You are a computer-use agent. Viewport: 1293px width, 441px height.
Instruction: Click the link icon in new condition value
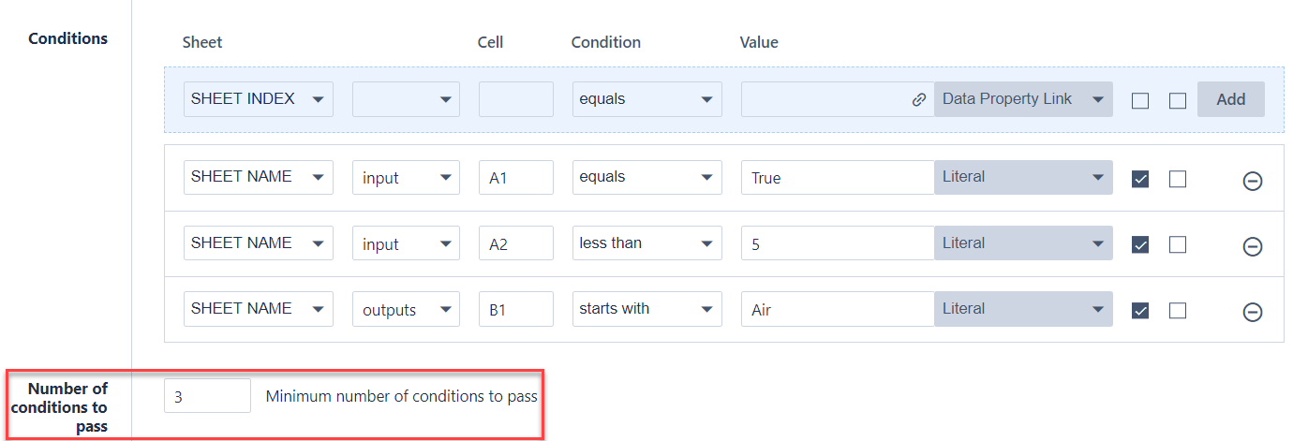click(x=919, y=99)
